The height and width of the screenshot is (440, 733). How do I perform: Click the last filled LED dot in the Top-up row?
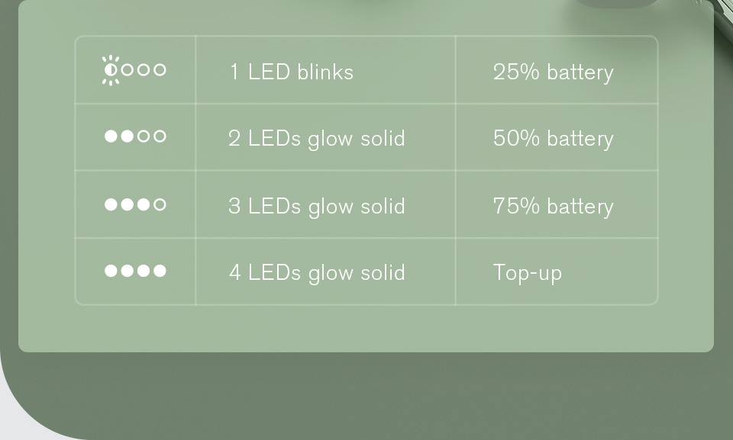160,271
